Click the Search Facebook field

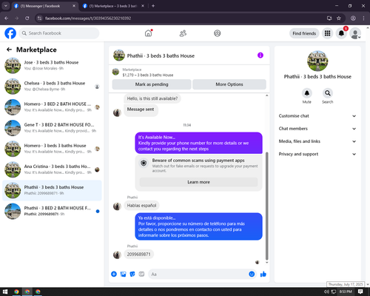(59, 33)
